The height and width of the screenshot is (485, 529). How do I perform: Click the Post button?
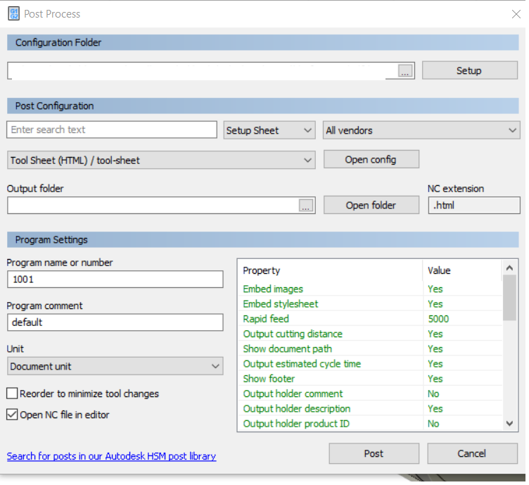(x=374, y=453)
